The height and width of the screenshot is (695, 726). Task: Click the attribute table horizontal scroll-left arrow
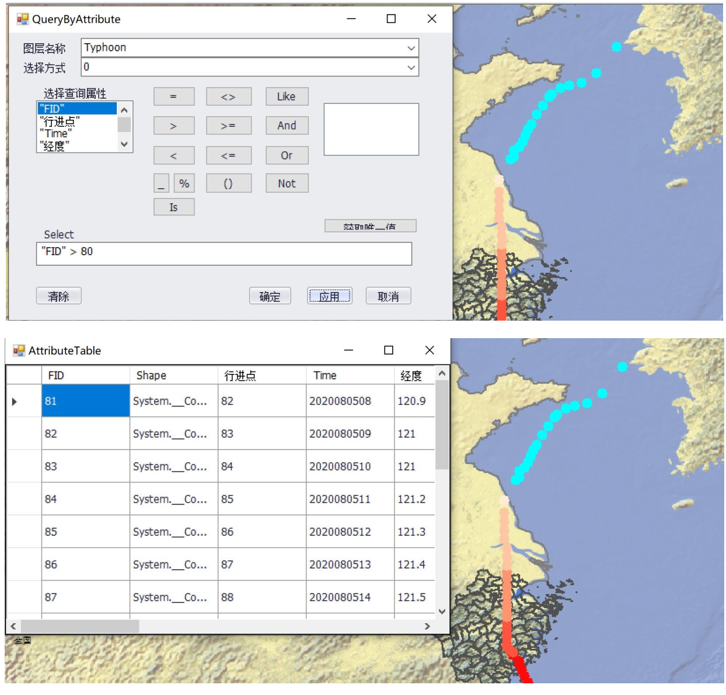point(13,626)
